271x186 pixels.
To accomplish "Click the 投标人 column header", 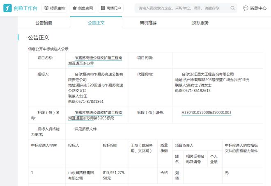I will click(x=73, y=145).
